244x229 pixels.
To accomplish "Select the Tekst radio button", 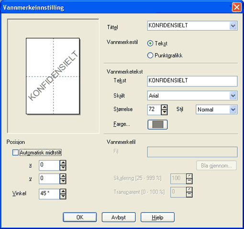I will click(150, 44).
